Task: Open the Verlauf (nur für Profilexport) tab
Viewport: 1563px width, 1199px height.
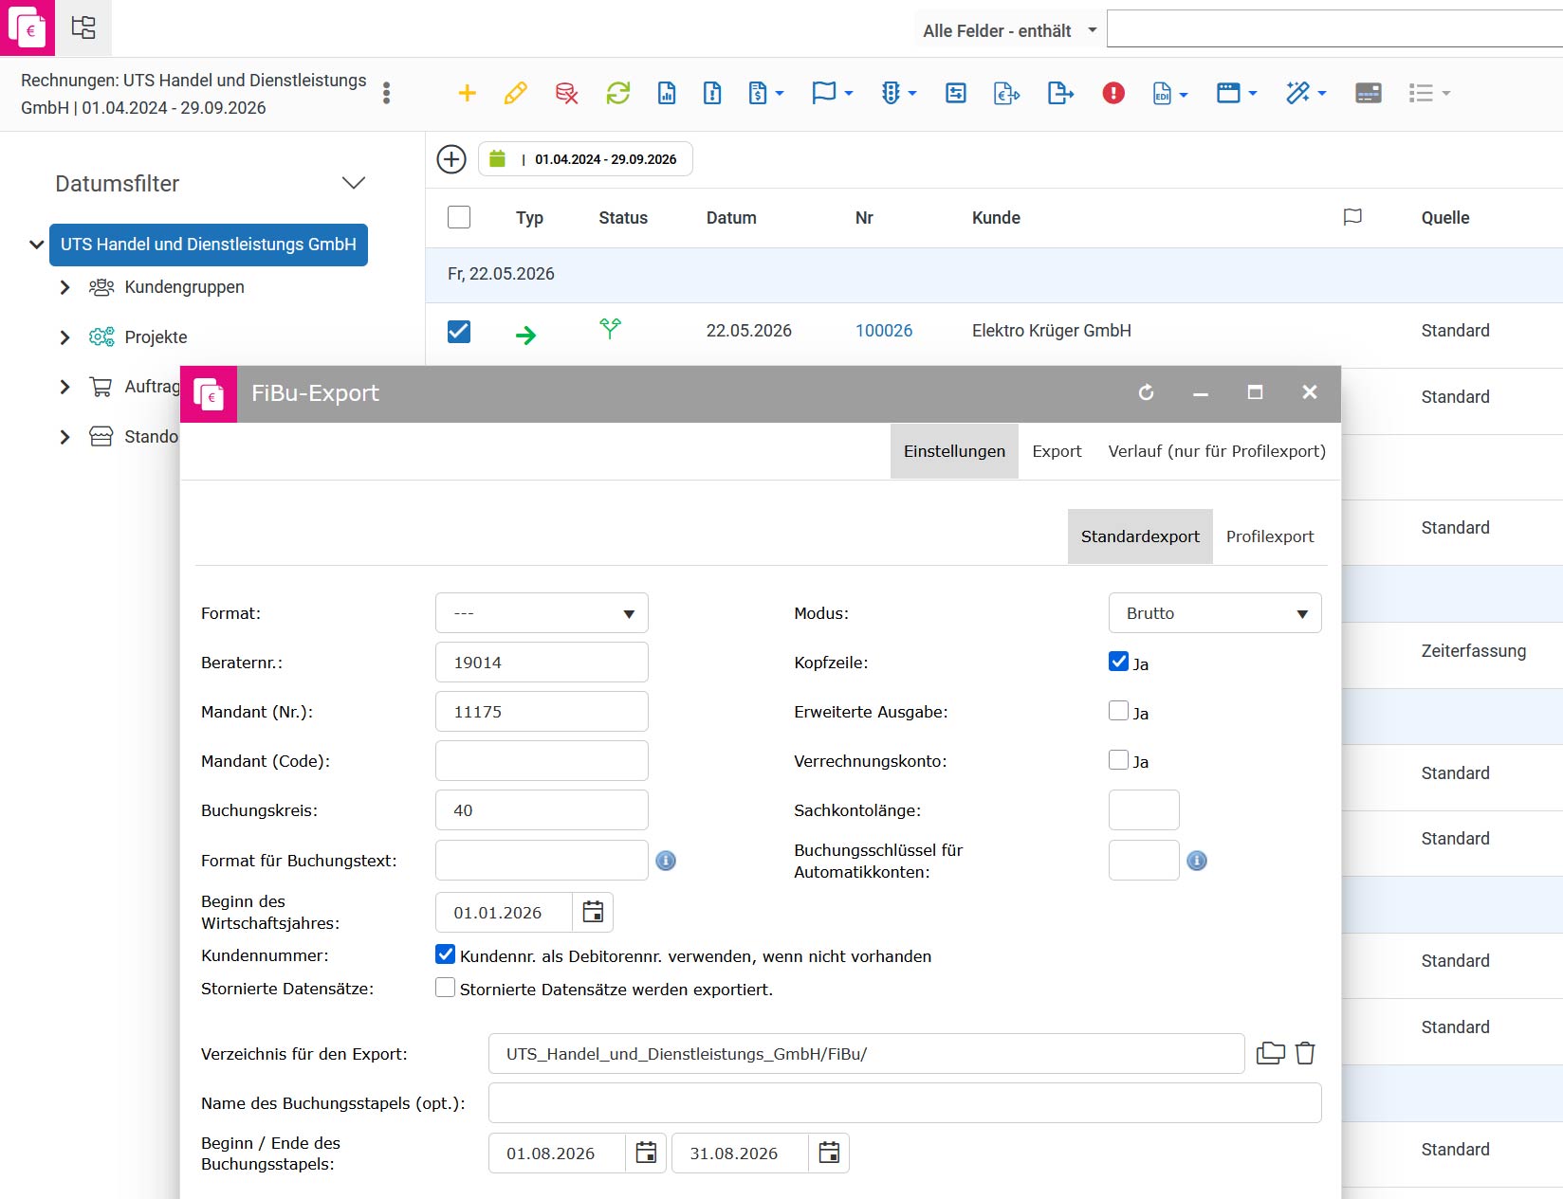Action: (1217, 451)
